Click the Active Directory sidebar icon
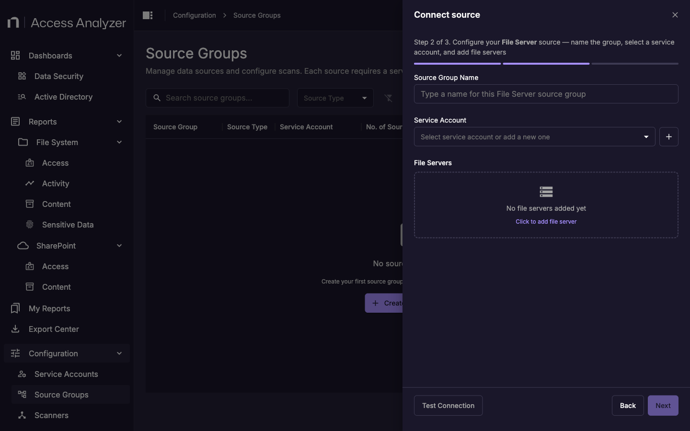The height and width of the screenshot is (431, 690). [x=22, y=97]
